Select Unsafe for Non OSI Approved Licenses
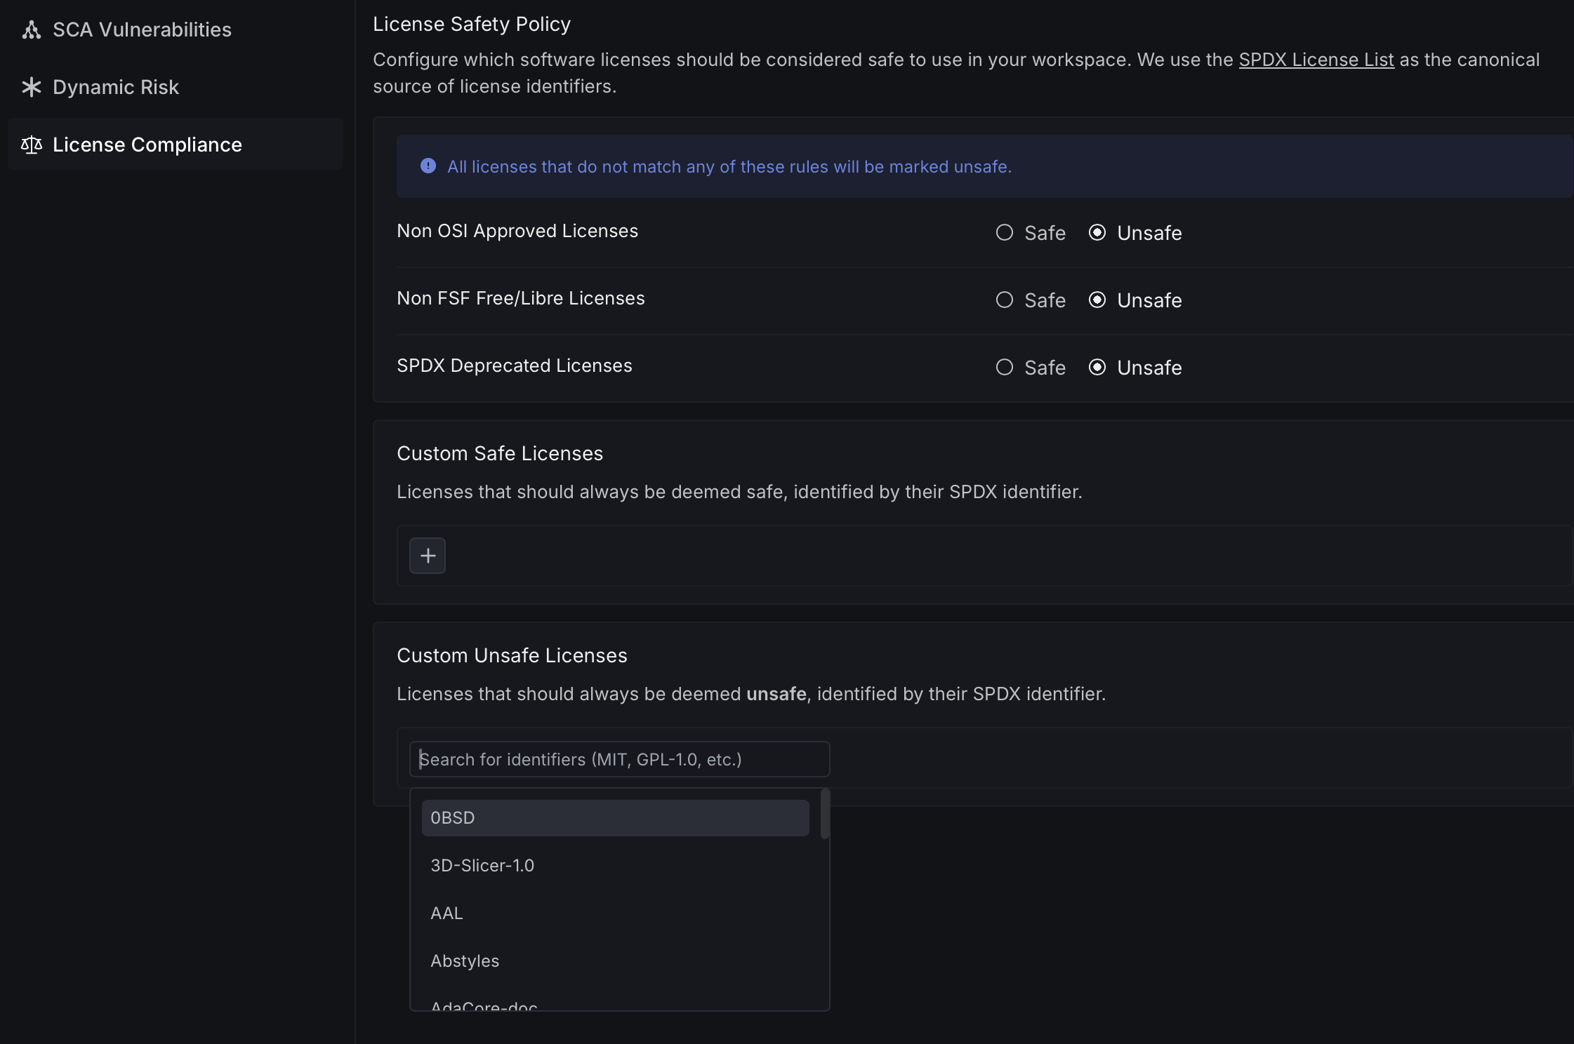Image resolution: width=1574 pixels, height=1044 pixels. 1097,232
